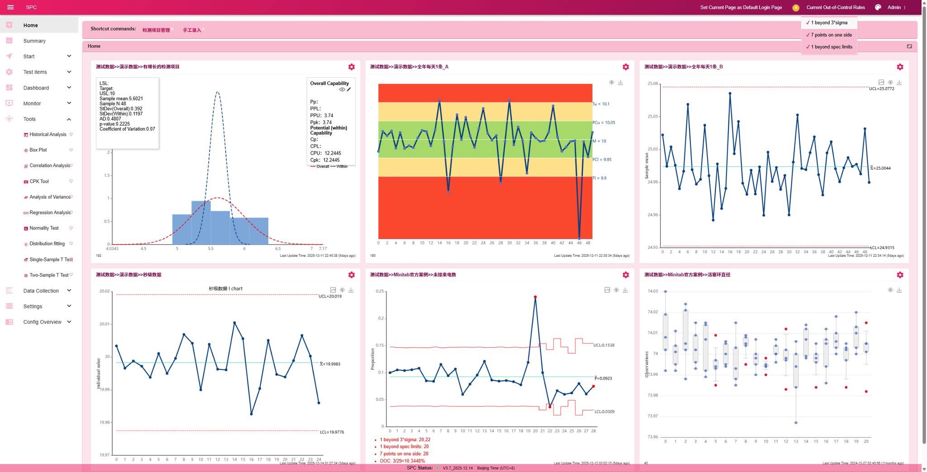
Task: Open the hamburger menu in the SPC header
Action: (10, 7)
